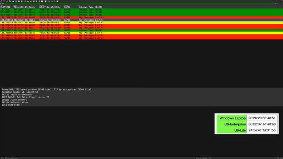Sort packets by the Time column header
The image size is (283, 159).
(x=1, y=5)
